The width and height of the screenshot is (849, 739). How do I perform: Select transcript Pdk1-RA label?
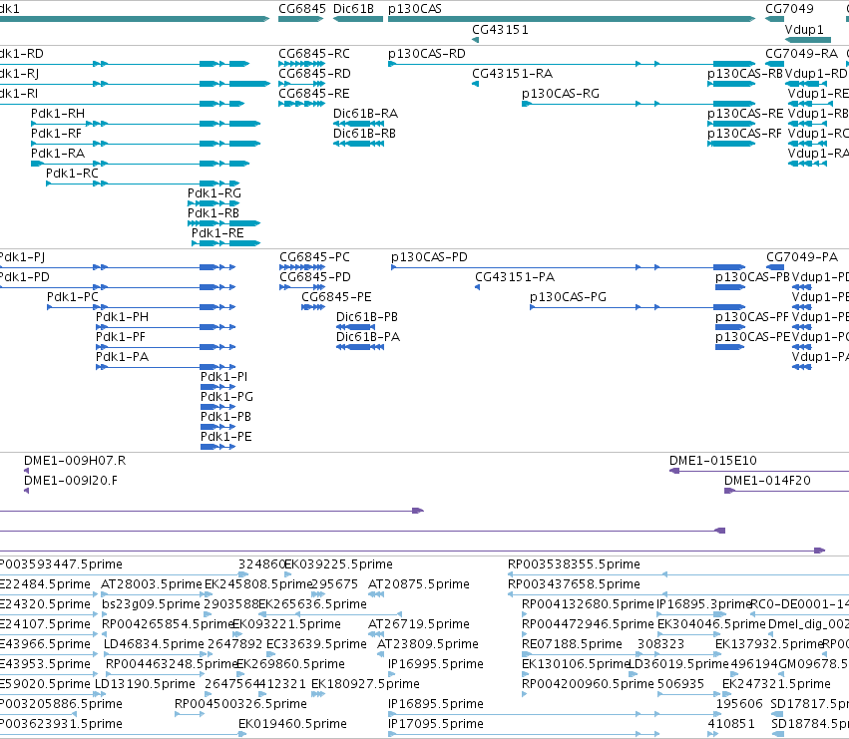[58, 154]
